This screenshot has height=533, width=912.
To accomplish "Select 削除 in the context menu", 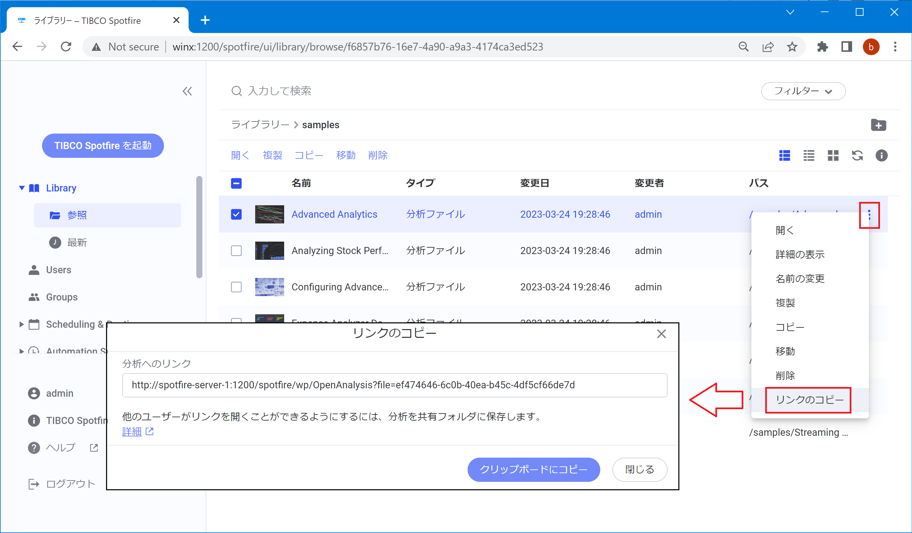I will (x=810, y=376).
